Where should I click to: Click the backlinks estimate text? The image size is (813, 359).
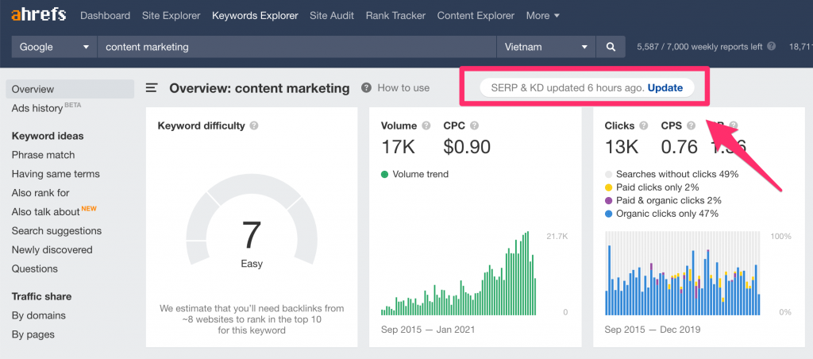tap(252, 319)
